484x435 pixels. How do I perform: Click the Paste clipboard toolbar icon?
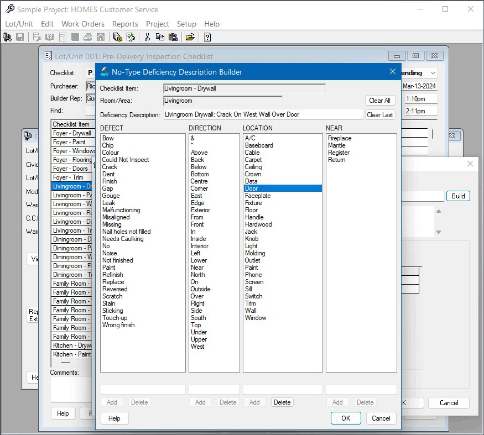pos(173,37)
